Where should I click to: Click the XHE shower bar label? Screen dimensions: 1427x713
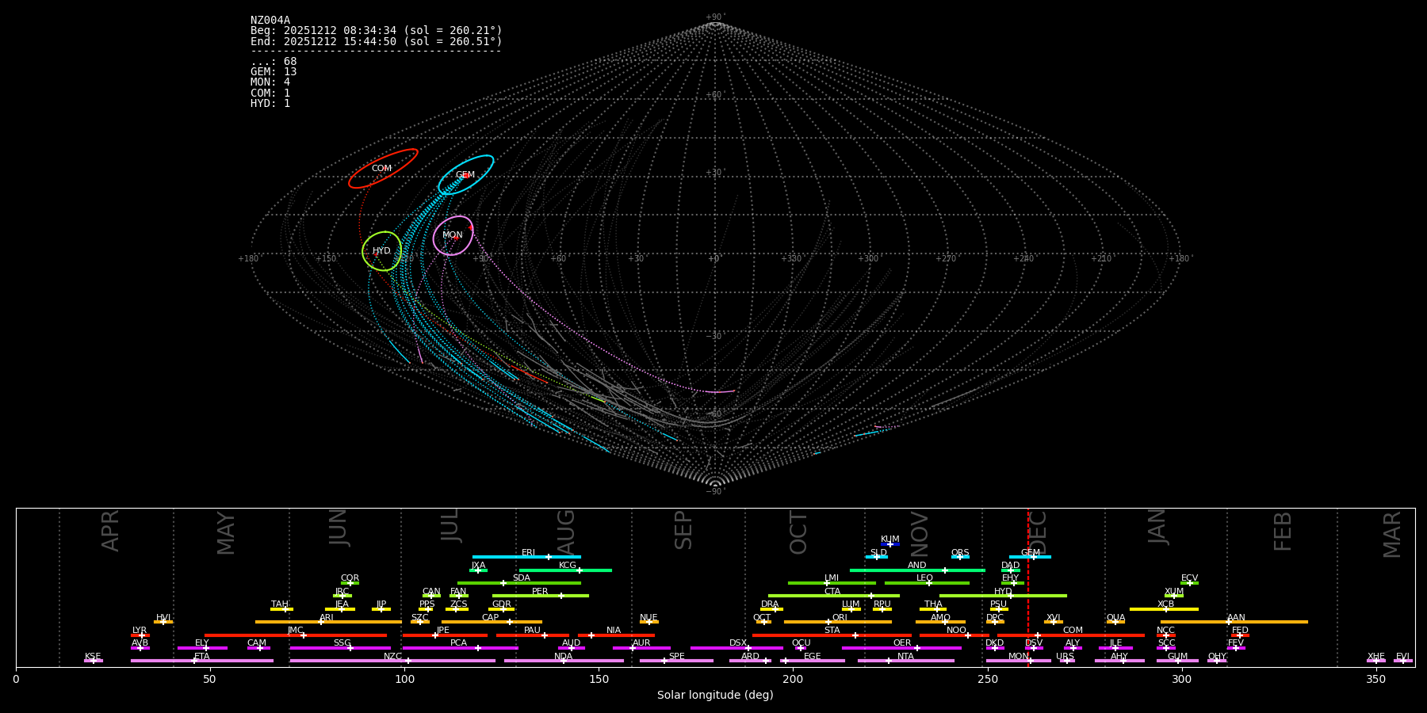1375,656
